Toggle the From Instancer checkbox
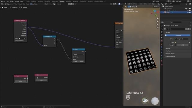Viewport: 192px width, 108px height. tap(15, 40)
